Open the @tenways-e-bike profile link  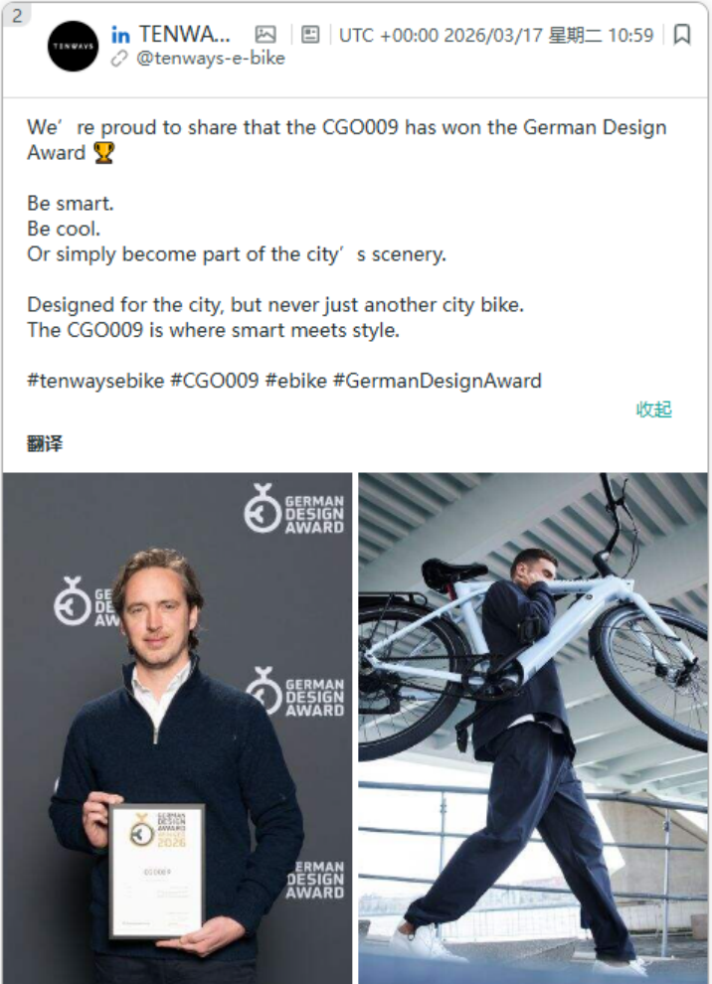pos(210,59)
